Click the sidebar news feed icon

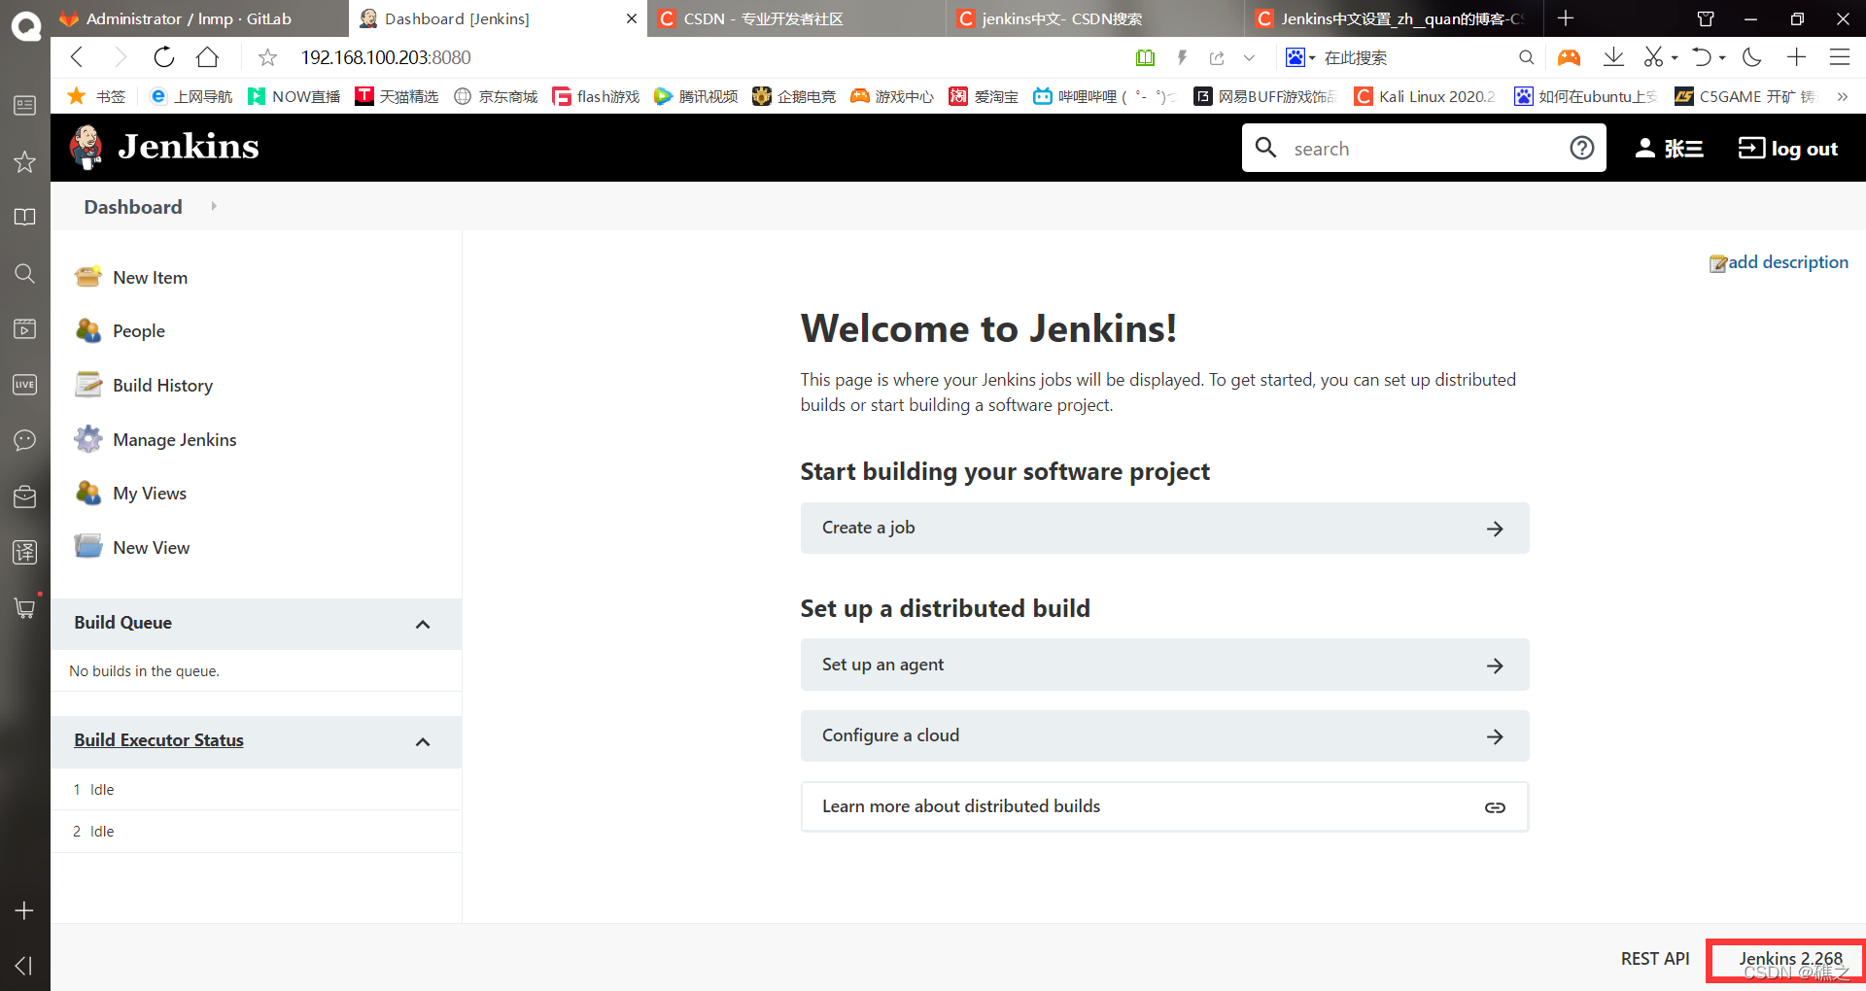pyautogui.click(x=25, y=105)
